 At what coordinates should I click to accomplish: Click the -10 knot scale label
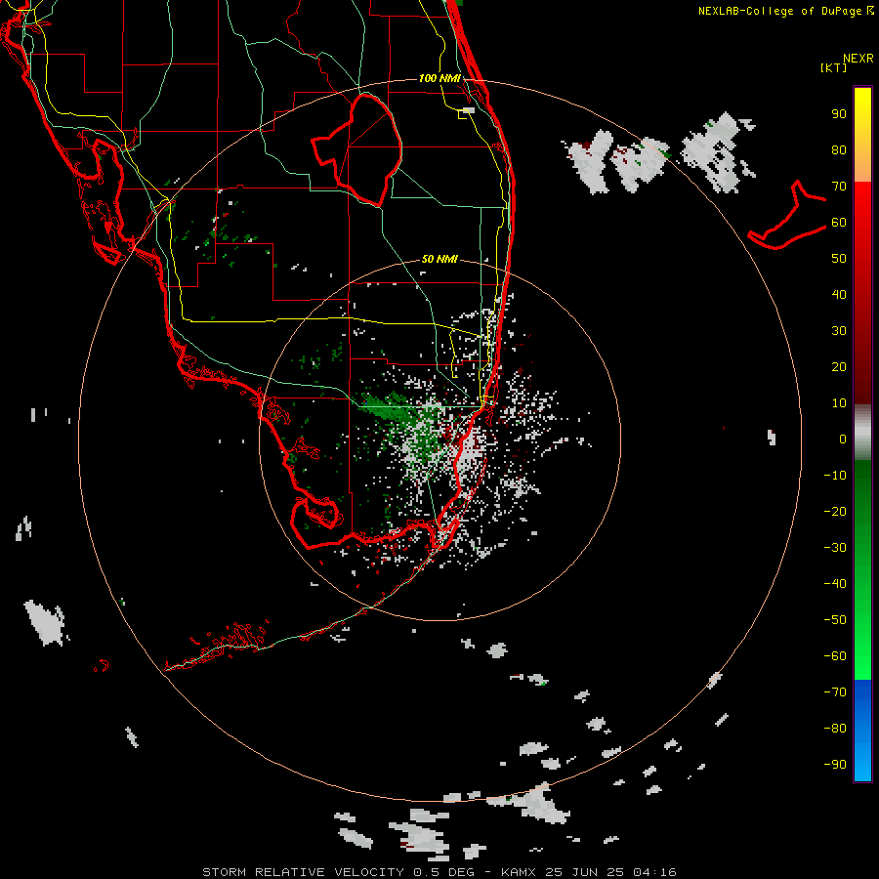pos(835,476)
